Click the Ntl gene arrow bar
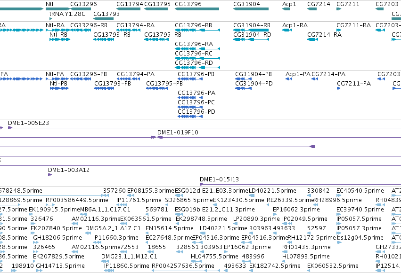 coord(57,9)
